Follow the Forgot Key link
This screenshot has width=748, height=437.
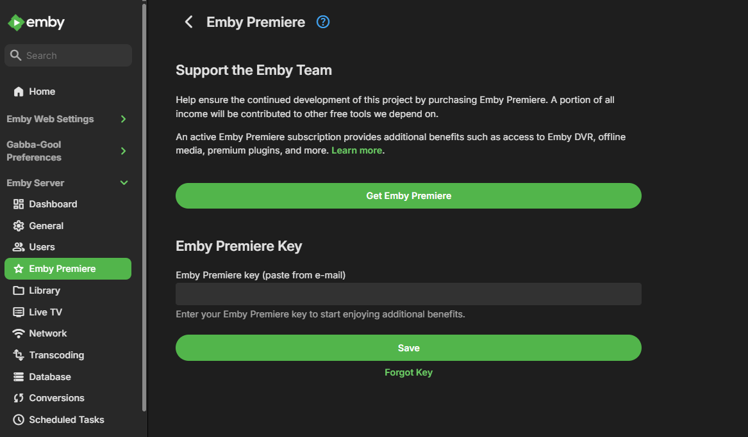408,372
